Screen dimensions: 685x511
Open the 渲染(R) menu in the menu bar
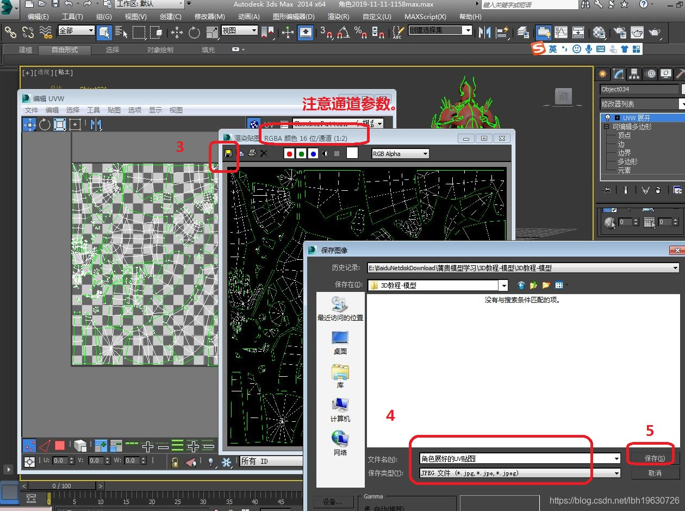338,17
